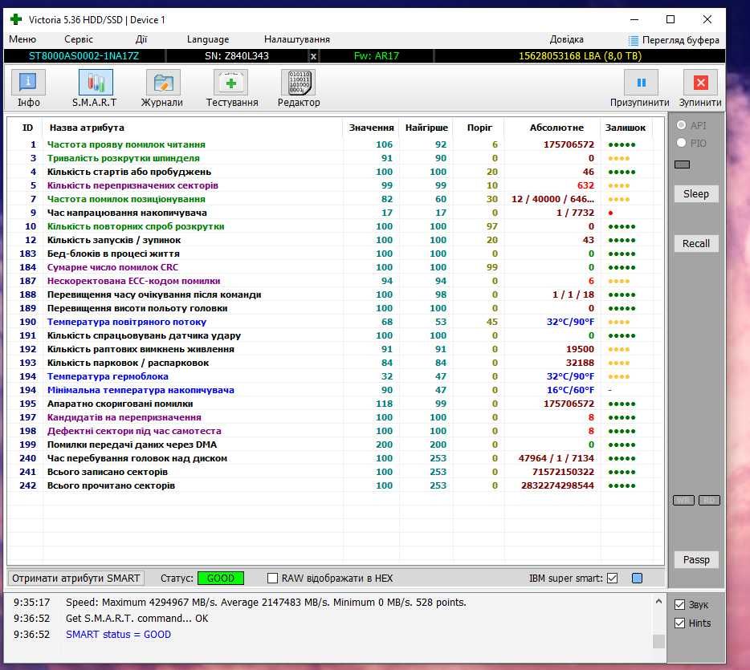
Task: Open the Language menu
Action: 208,39
